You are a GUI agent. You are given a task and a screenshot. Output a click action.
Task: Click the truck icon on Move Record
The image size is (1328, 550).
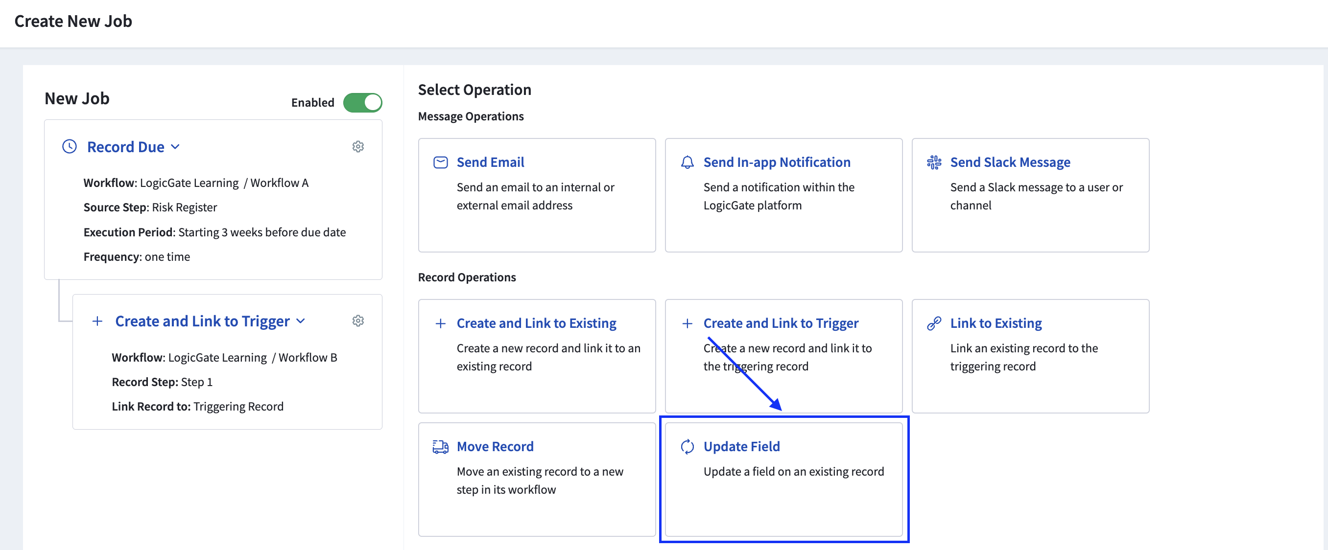point(440,446)
